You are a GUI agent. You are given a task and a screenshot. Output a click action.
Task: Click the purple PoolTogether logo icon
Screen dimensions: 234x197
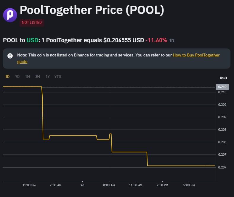pos(10,15)
